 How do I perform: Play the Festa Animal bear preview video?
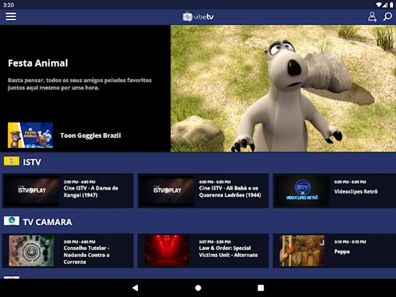pos(283,88)
